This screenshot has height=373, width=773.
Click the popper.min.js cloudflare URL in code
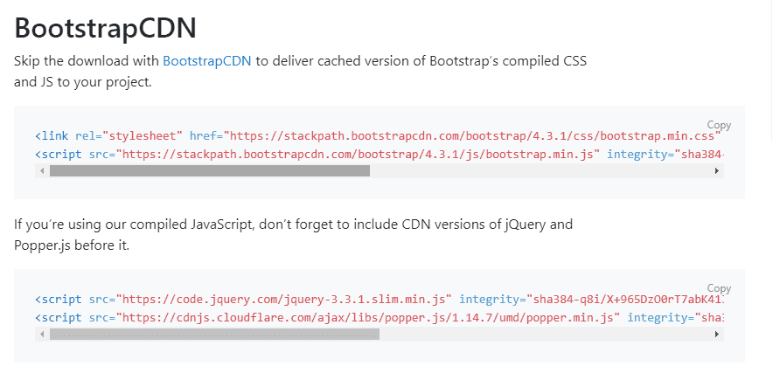(368, 317)
